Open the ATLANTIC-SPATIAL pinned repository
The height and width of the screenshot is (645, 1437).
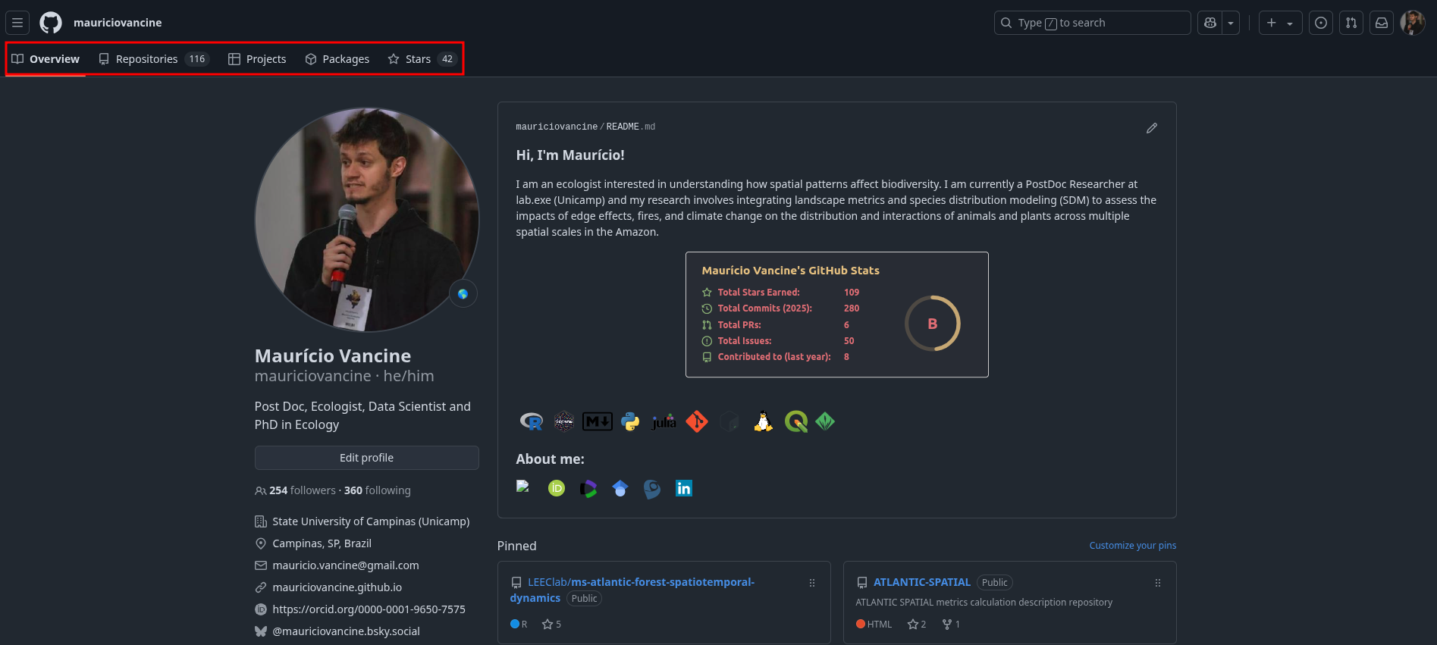click(921, 582)
